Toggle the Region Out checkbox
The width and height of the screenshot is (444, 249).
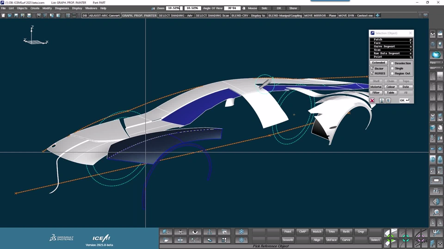[x=392, y=73]
